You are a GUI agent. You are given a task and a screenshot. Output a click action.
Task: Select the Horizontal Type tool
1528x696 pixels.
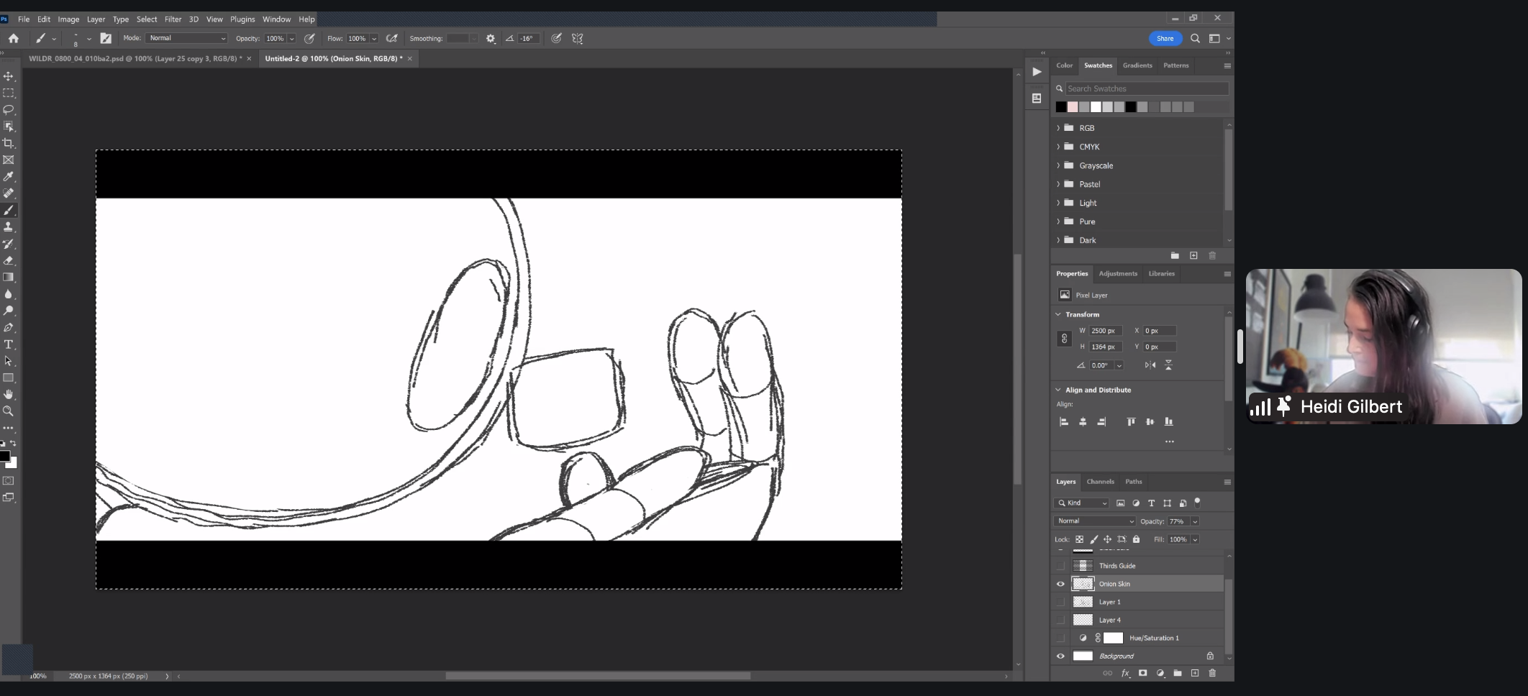click(9, 344)
